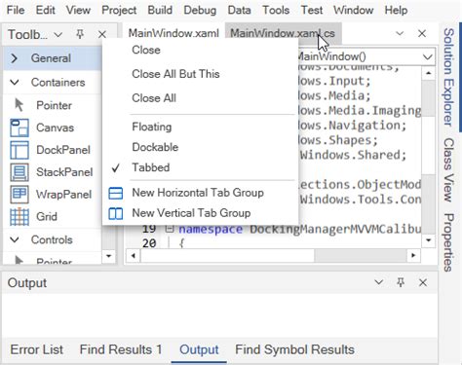Open the Window menu
The image size is (462, 365).
point(353,10)
